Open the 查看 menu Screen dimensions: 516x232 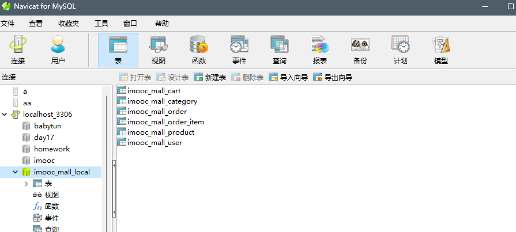36,24
